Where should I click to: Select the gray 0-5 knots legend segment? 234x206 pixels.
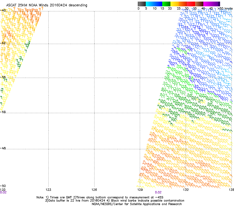pos(142,4)
